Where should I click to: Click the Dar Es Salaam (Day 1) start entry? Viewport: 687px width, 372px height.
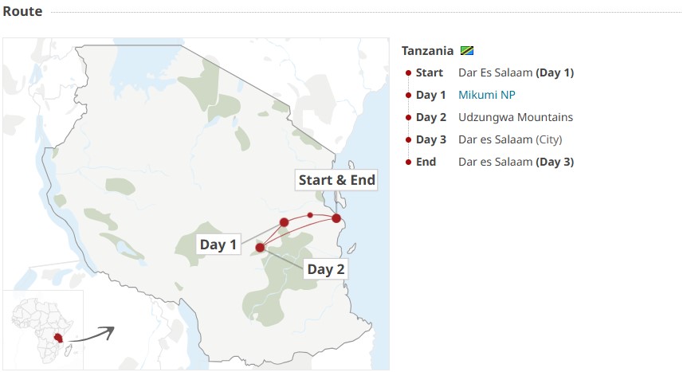click(x=516, y=72)
